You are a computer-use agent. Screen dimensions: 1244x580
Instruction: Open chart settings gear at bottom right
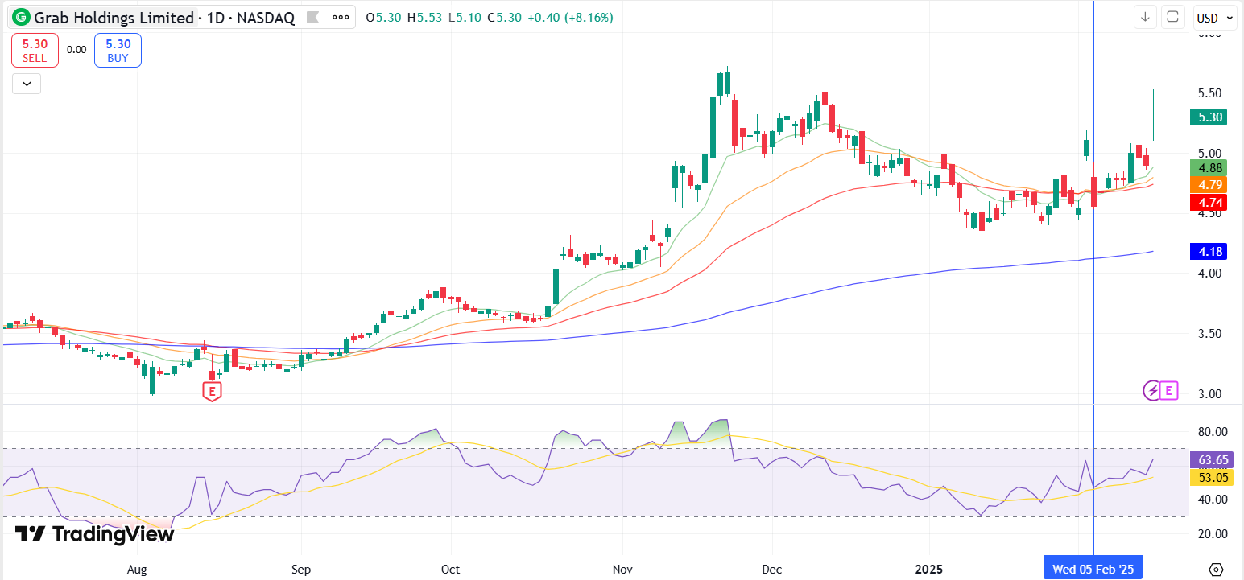click(1217, 568)
